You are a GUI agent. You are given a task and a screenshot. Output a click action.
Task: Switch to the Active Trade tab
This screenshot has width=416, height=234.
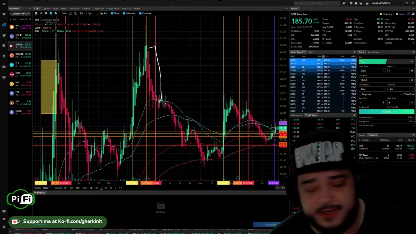(x=373, y=52)
